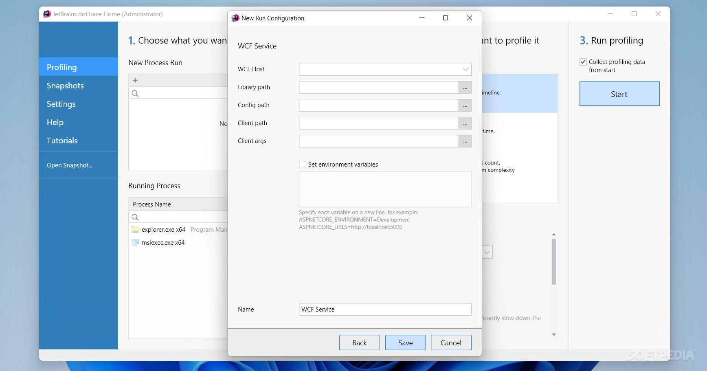The height and width of the screenshot is (371, 707).
Task: Click the Name field containing WCF Service
Action: tap(385, 309)
